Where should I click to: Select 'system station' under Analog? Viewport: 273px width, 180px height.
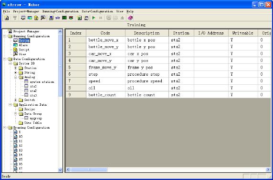42,82
